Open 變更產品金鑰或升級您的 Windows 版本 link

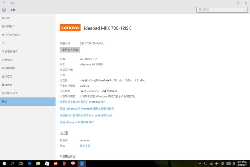[x=83, y=102]
